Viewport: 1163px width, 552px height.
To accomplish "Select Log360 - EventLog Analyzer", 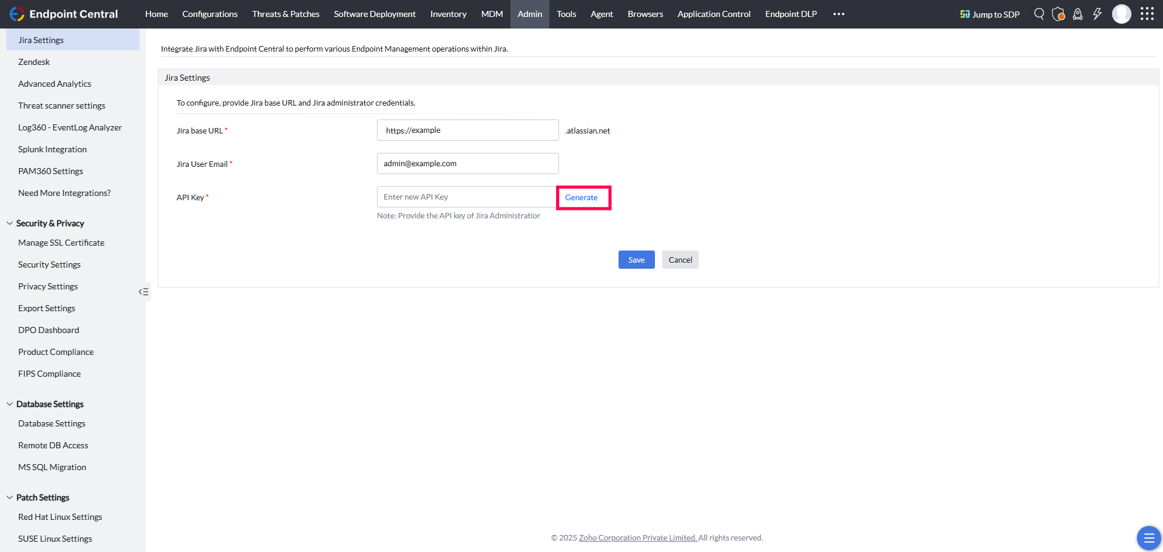I will pos(70,127).
